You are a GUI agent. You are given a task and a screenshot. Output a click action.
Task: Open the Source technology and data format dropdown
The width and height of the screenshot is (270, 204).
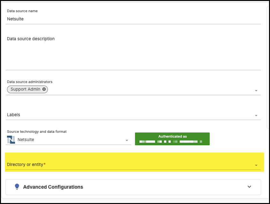(127, 140)
